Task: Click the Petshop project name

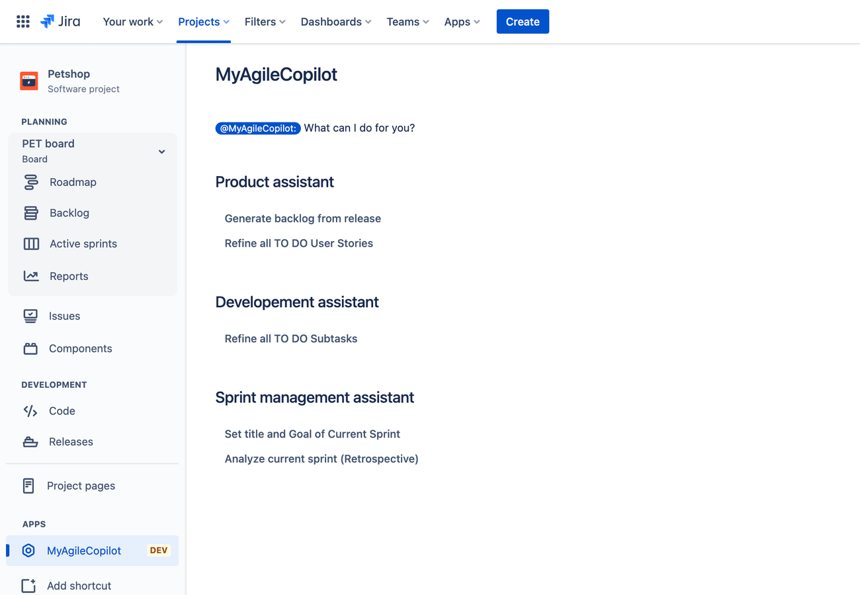Action: point(69,74)
